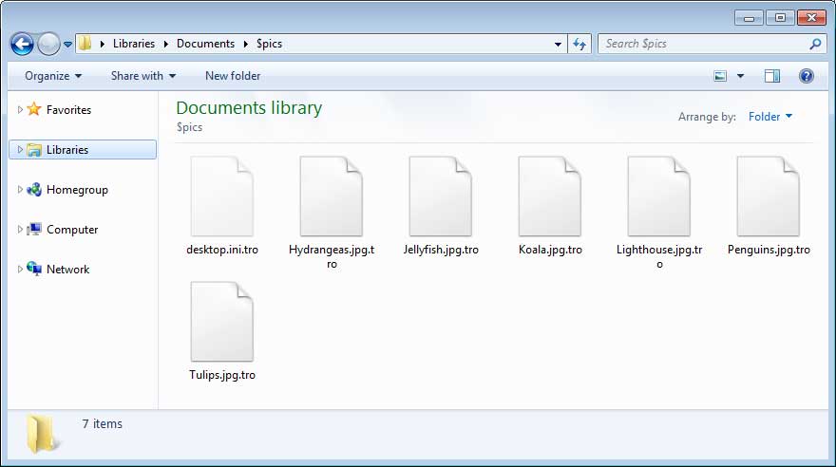This screenshot has width=836, height=467.
Task: Expand the arrow between Documents and $pics
Action: tap(246, 44)
